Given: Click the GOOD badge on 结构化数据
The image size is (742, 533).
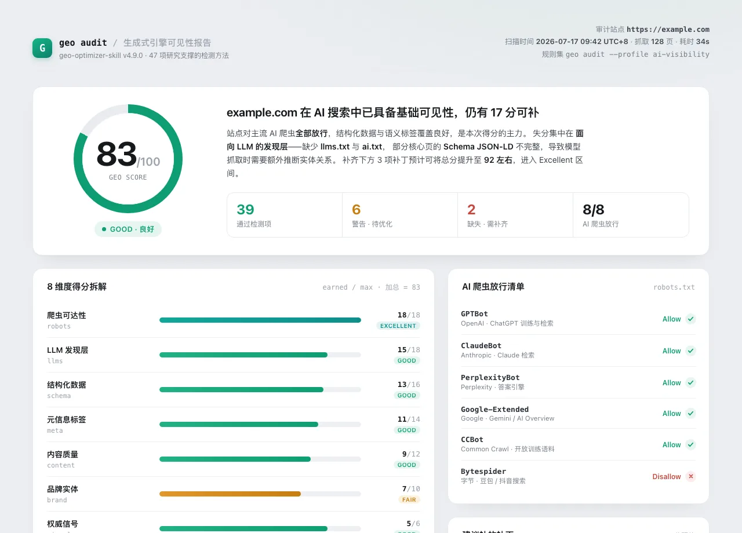Looking at the screenshot, I should click(x=407, y=395).
